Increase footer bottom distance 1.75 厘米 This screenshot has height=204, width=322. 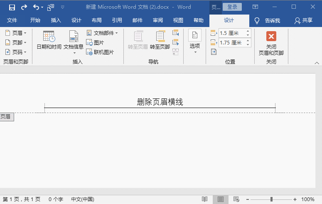point(248,41)
